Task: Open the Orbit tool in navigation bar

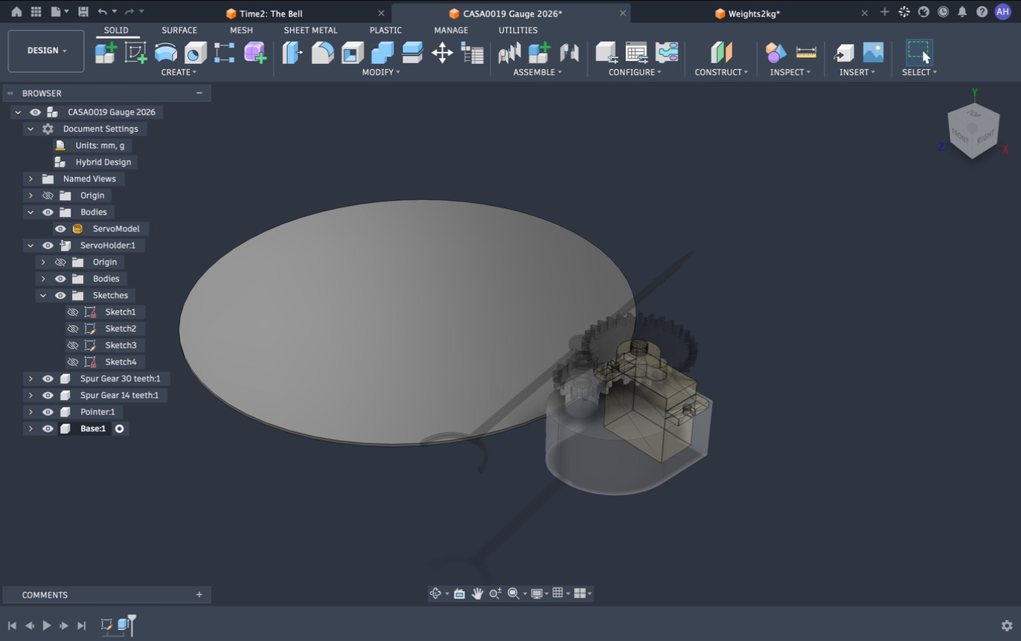Action: [x=436, y=593]
